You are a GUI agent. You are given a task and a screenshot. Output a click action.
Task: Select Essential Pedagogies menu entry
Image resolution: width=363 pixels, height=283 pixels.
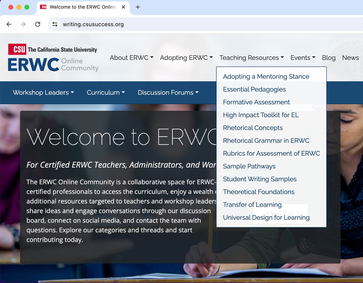coord(254,89)
